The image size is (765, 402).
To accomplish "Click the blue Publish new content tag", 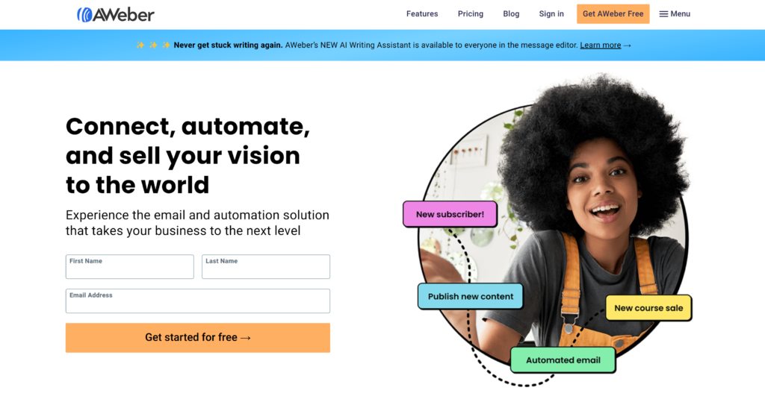I will pyautogui.click(x=471, y=296).
